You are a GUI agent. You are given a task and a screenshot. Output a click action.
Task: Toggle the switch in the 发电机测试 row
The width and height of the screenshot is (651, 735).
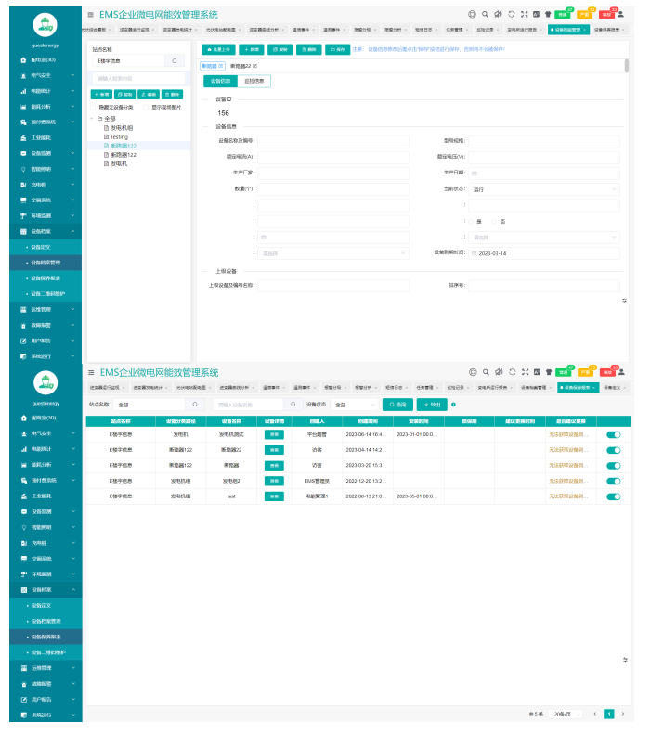(x=613, y=433)
